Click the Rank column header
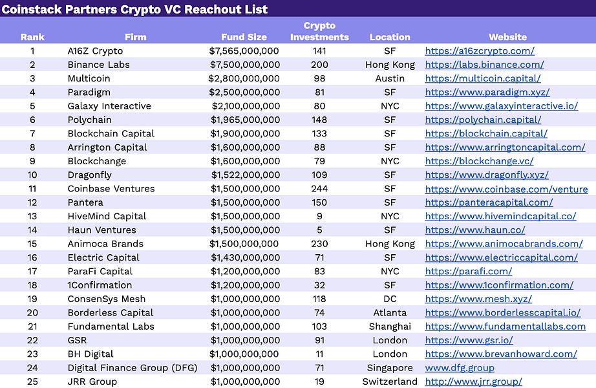 pos(32,37)
